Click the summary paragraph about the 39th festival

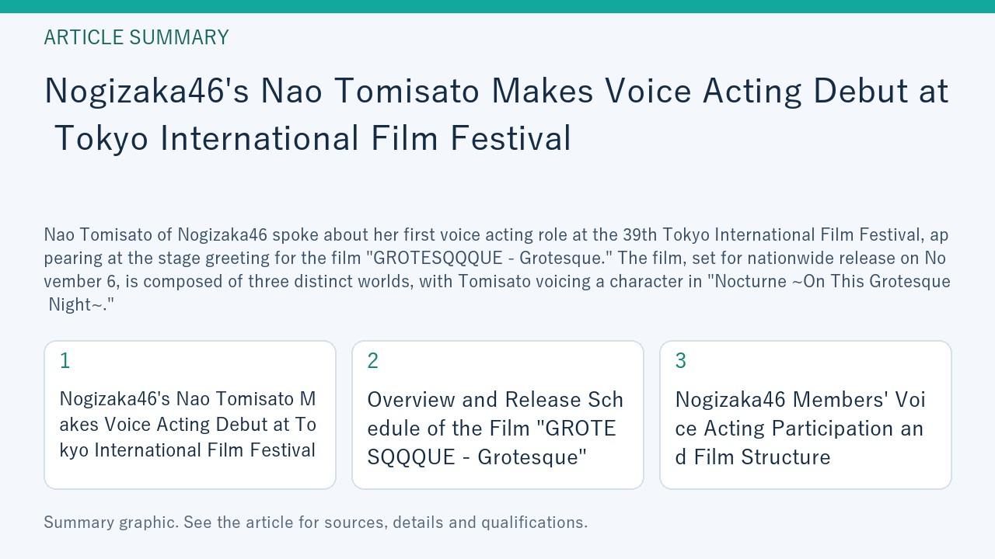pos(497,269)
